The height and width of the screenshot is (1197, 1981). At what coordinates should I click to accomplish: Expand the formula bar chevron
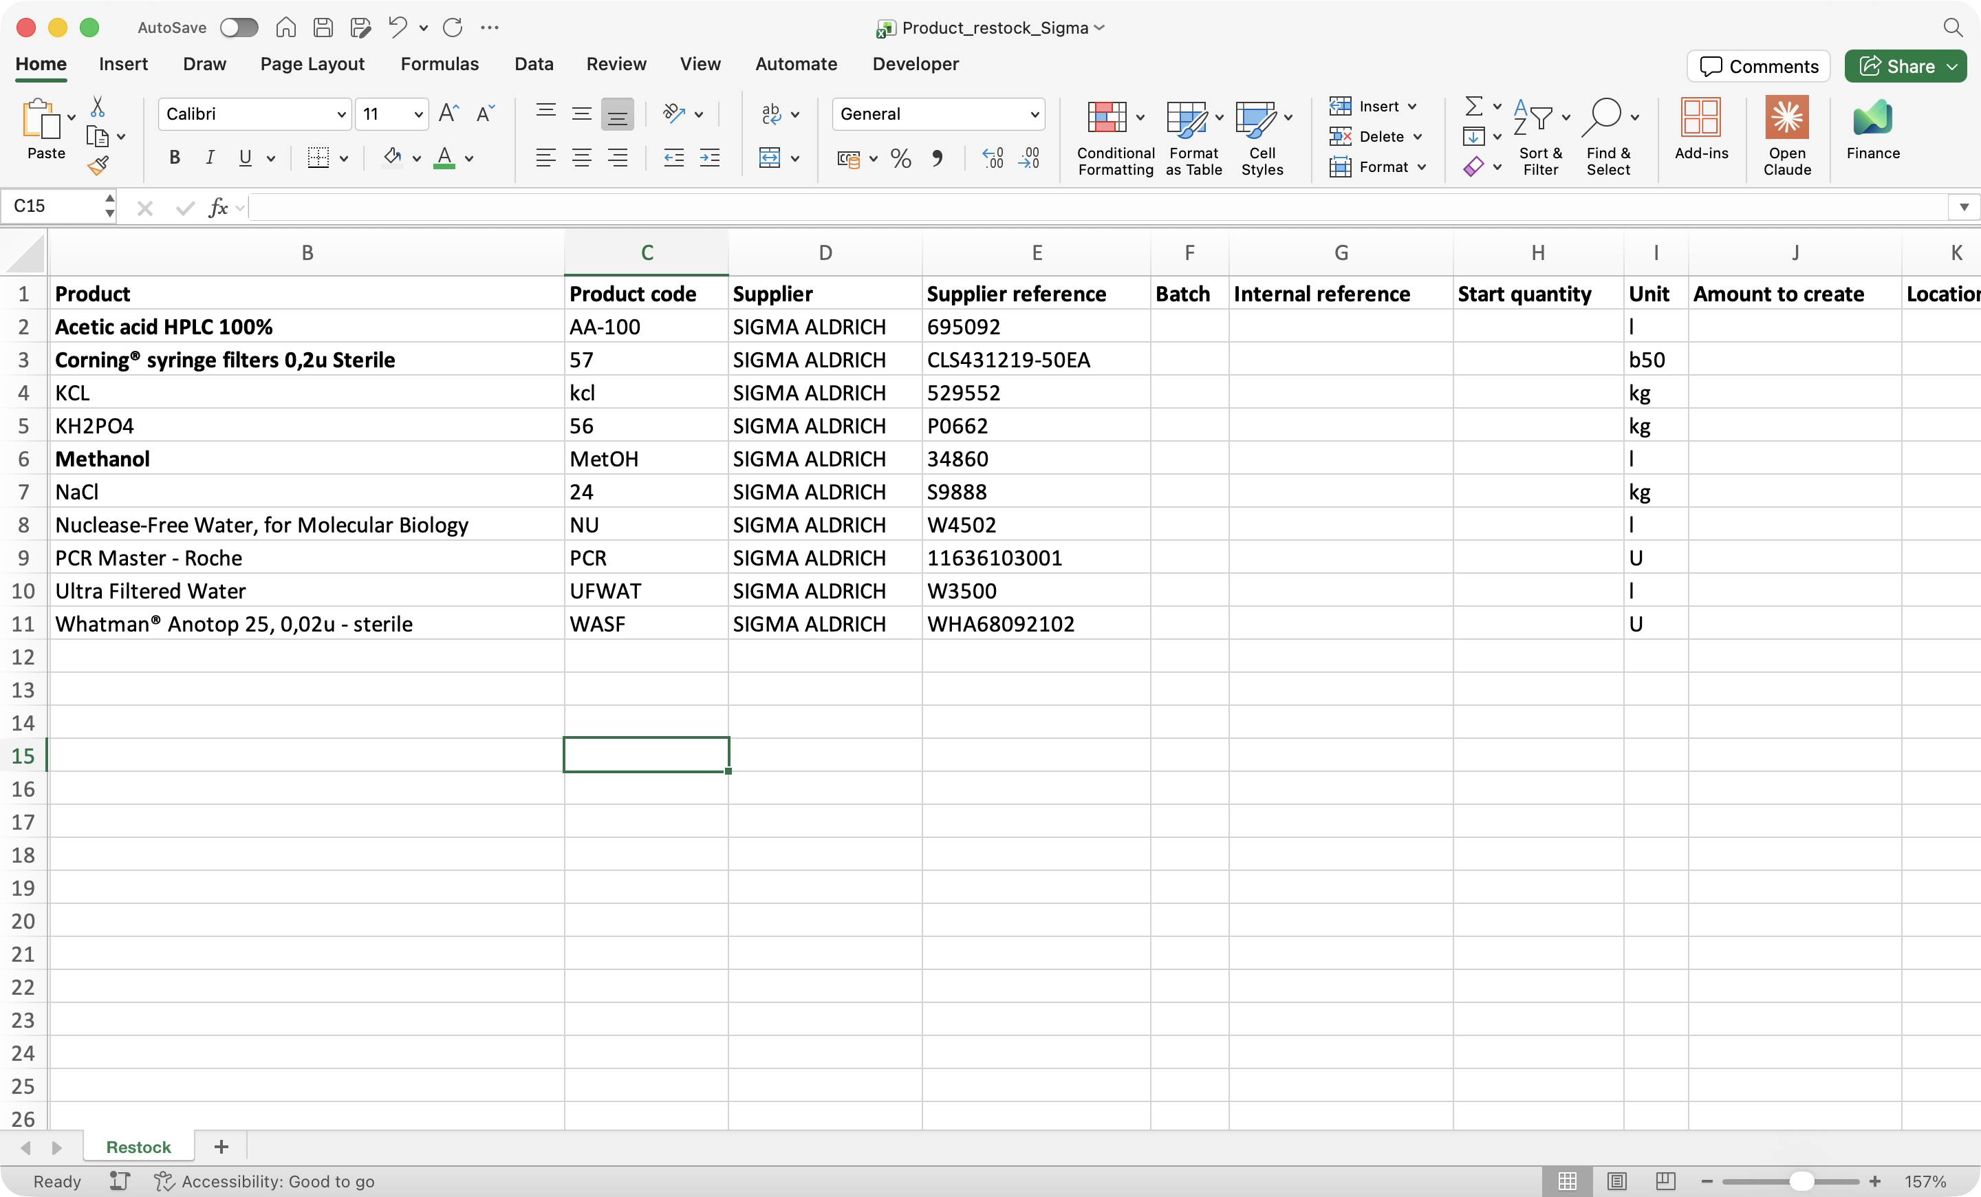(1963, 207)
